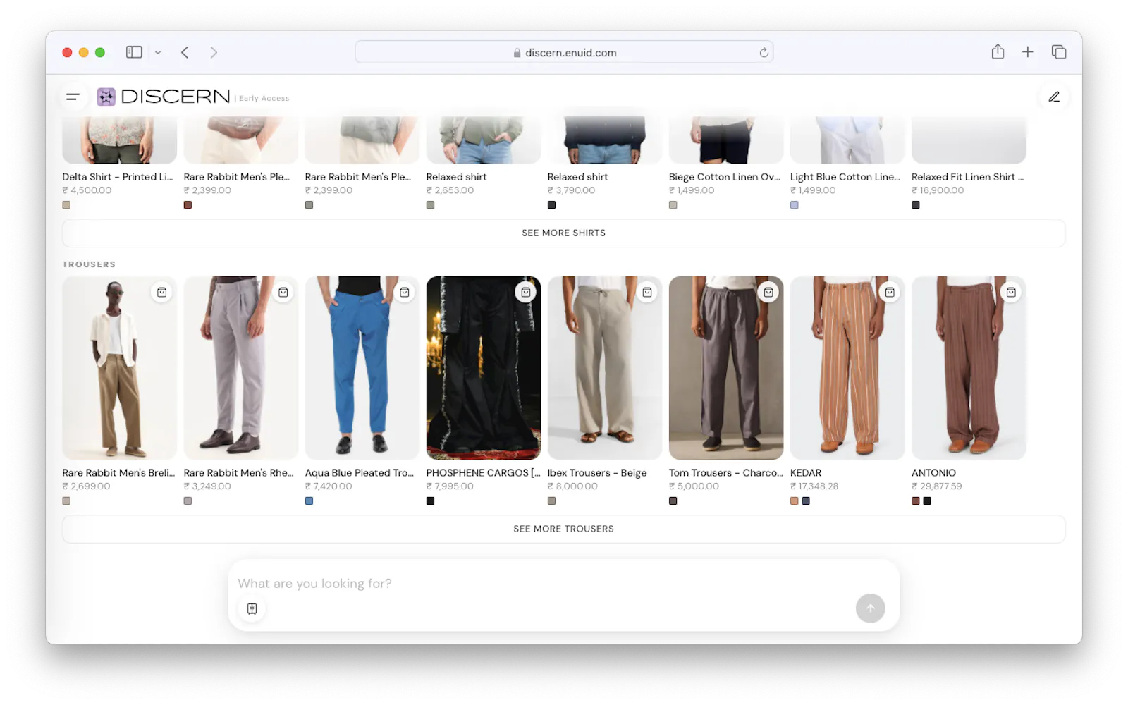
Task: Open the Relaxed Fit Linen Shirt title
Action: (967, 177)
